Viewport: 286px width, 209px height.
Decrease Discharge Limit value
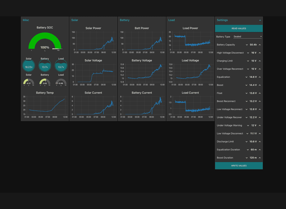246,142
